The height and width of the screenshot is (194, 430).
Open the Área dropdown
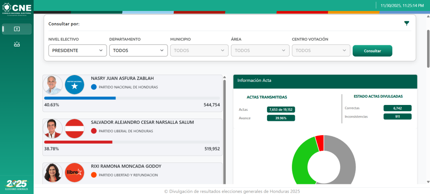coord(260,50)
